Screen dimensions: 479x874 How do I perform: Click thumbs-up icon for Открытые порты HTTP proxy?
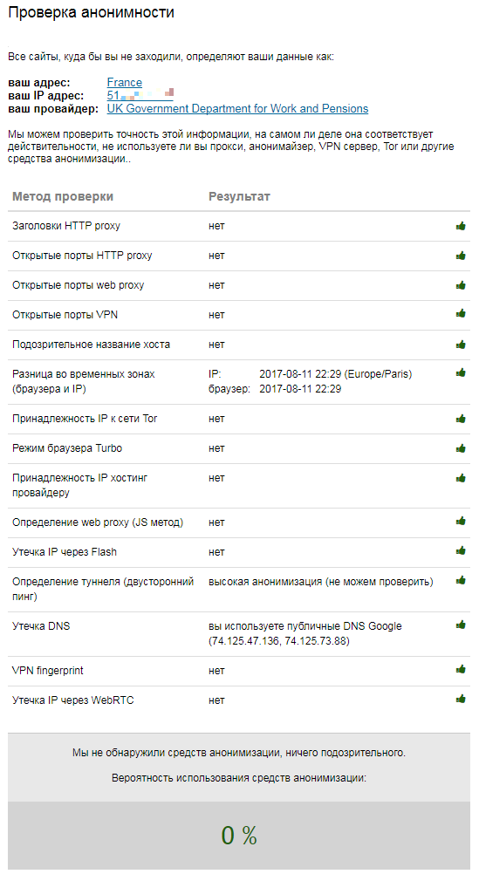(461, 256)
